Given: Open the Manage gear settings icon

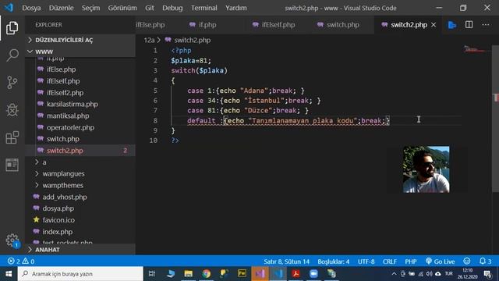Looking at the screenshot, I should pos(12,240).
